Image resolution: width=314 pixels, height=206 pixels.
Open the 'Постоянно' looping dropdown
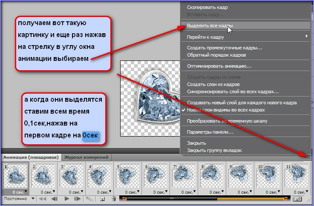click(18, 199)
